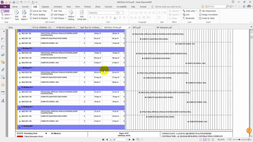Close the CRITICAL PATH.pdf tab
The height and width of the screenshot is (142, 253).
point(129,28)
